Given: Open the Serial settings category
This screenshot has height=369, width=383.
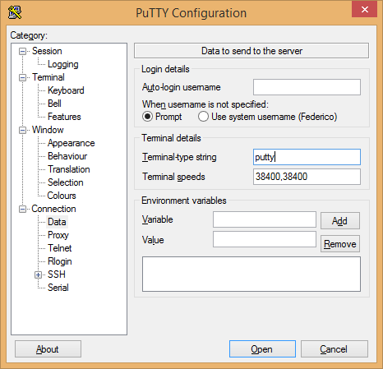Looking at the screenshot, I should click(58, 288).
